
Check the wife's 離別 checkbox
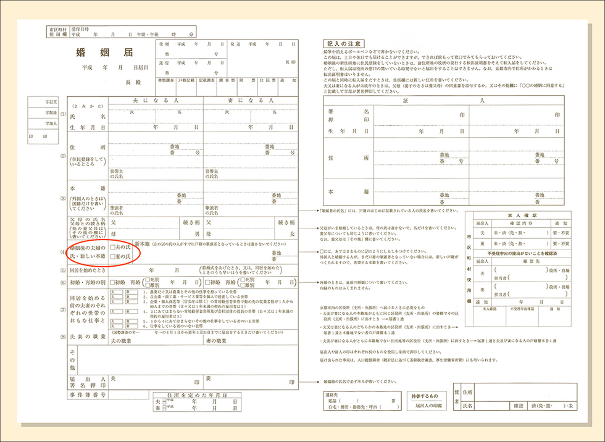(243, 285)
